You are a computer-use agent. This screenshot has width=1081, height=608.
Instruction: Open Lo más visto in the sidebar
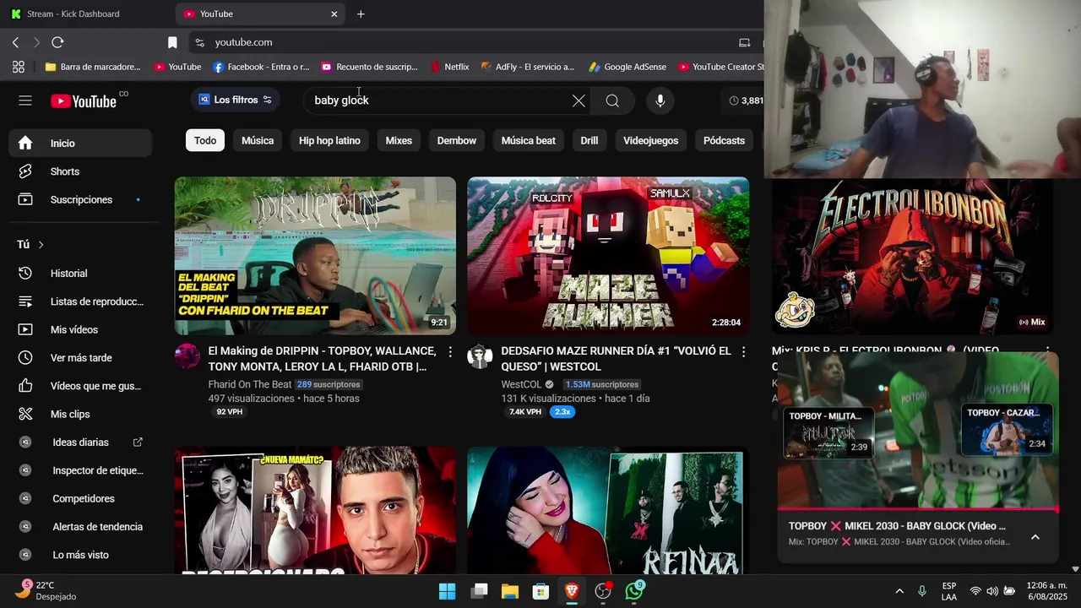click(80, 555)
